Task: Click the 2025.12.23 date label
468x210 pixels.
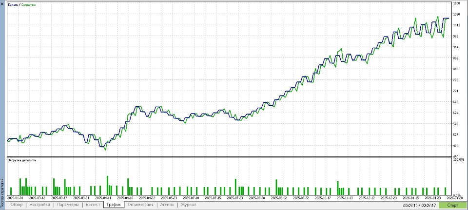Action: [389, 198]
